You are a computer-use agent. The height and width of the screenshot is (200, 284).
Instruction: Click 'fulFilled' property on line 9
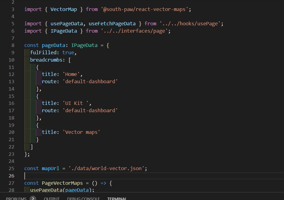click(43, 52)
